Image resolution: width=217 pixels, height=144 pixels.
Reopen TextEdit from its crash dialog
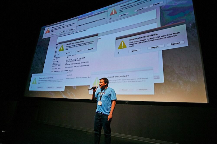tap(90, 49)
